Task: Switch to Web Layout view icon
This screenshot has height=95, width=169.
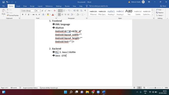Action: pos(144,88)
